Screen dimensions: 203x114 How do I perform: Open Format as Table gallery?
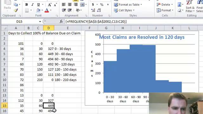point(128,5)
